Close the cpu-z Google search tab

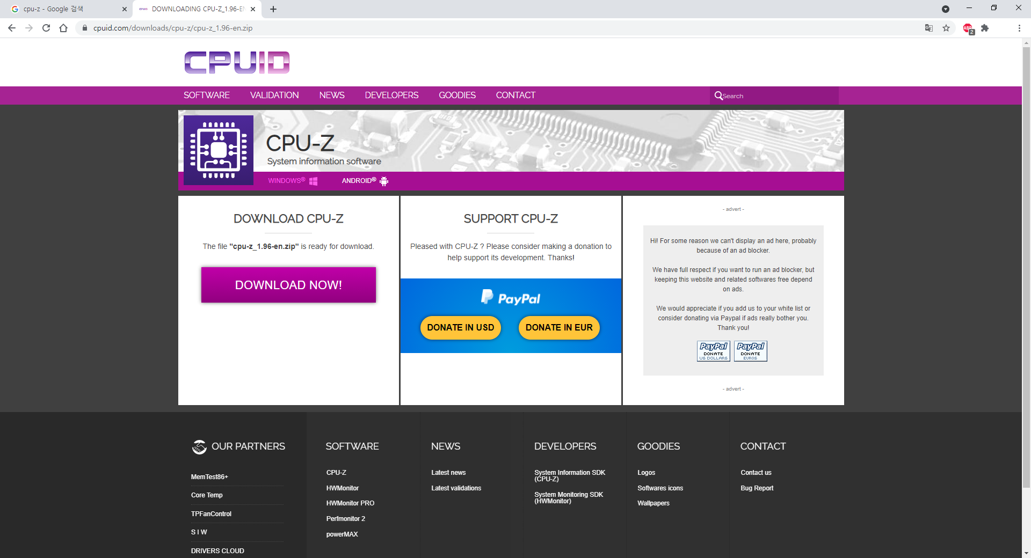[x=125, y=9]
